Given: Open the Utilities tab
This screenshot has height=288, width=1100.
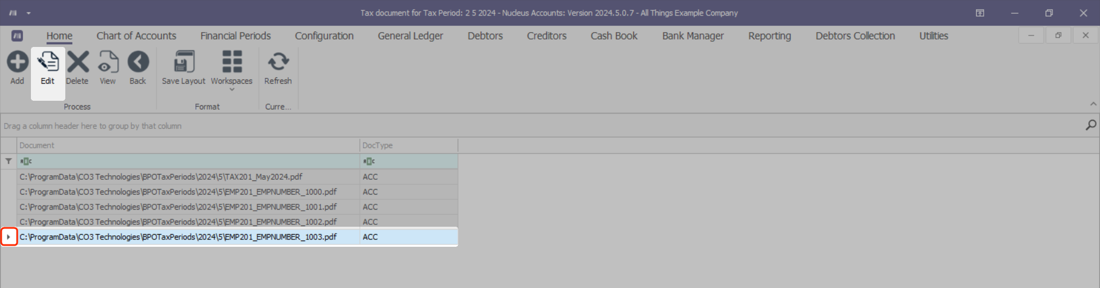Looking at the screenshot, I should tap(934, 35).
